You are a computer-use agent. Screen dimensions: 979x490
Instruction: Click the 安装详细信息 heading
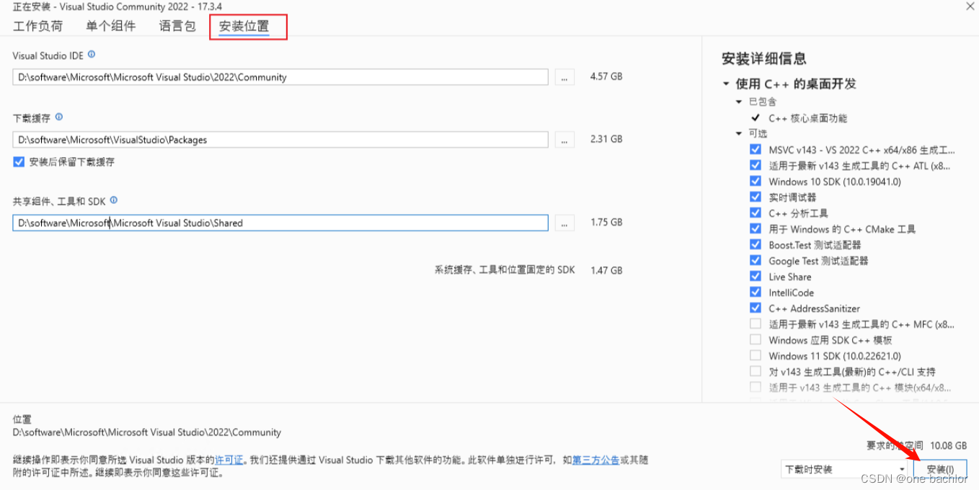(764, 59)
